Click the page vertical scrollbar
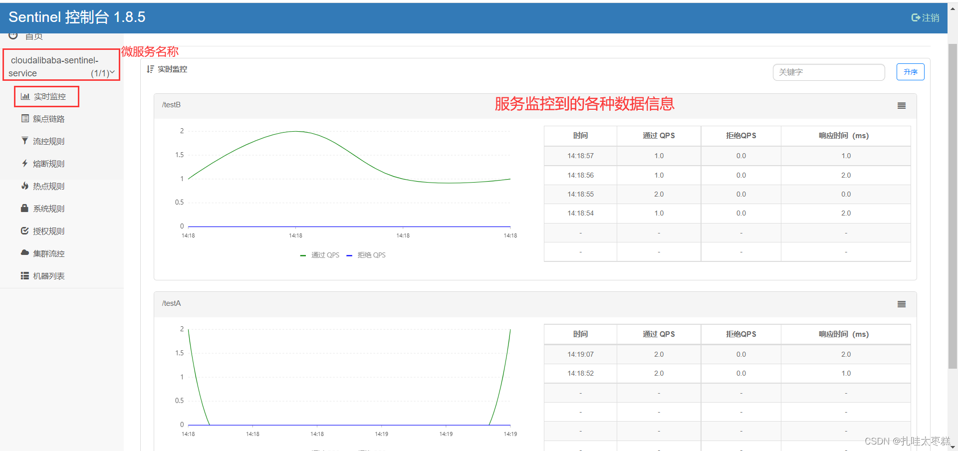This screenshot has height=451, width=958. (x=953, y=207)
